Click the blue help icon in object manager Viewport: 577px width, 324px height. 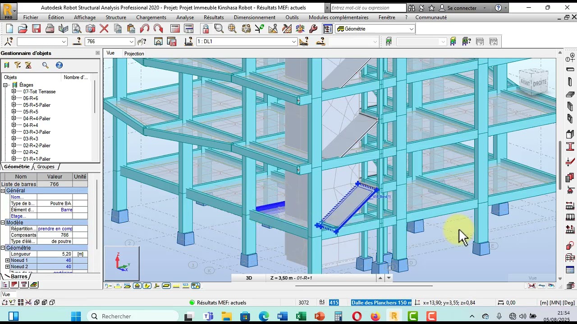click(59, 65)
